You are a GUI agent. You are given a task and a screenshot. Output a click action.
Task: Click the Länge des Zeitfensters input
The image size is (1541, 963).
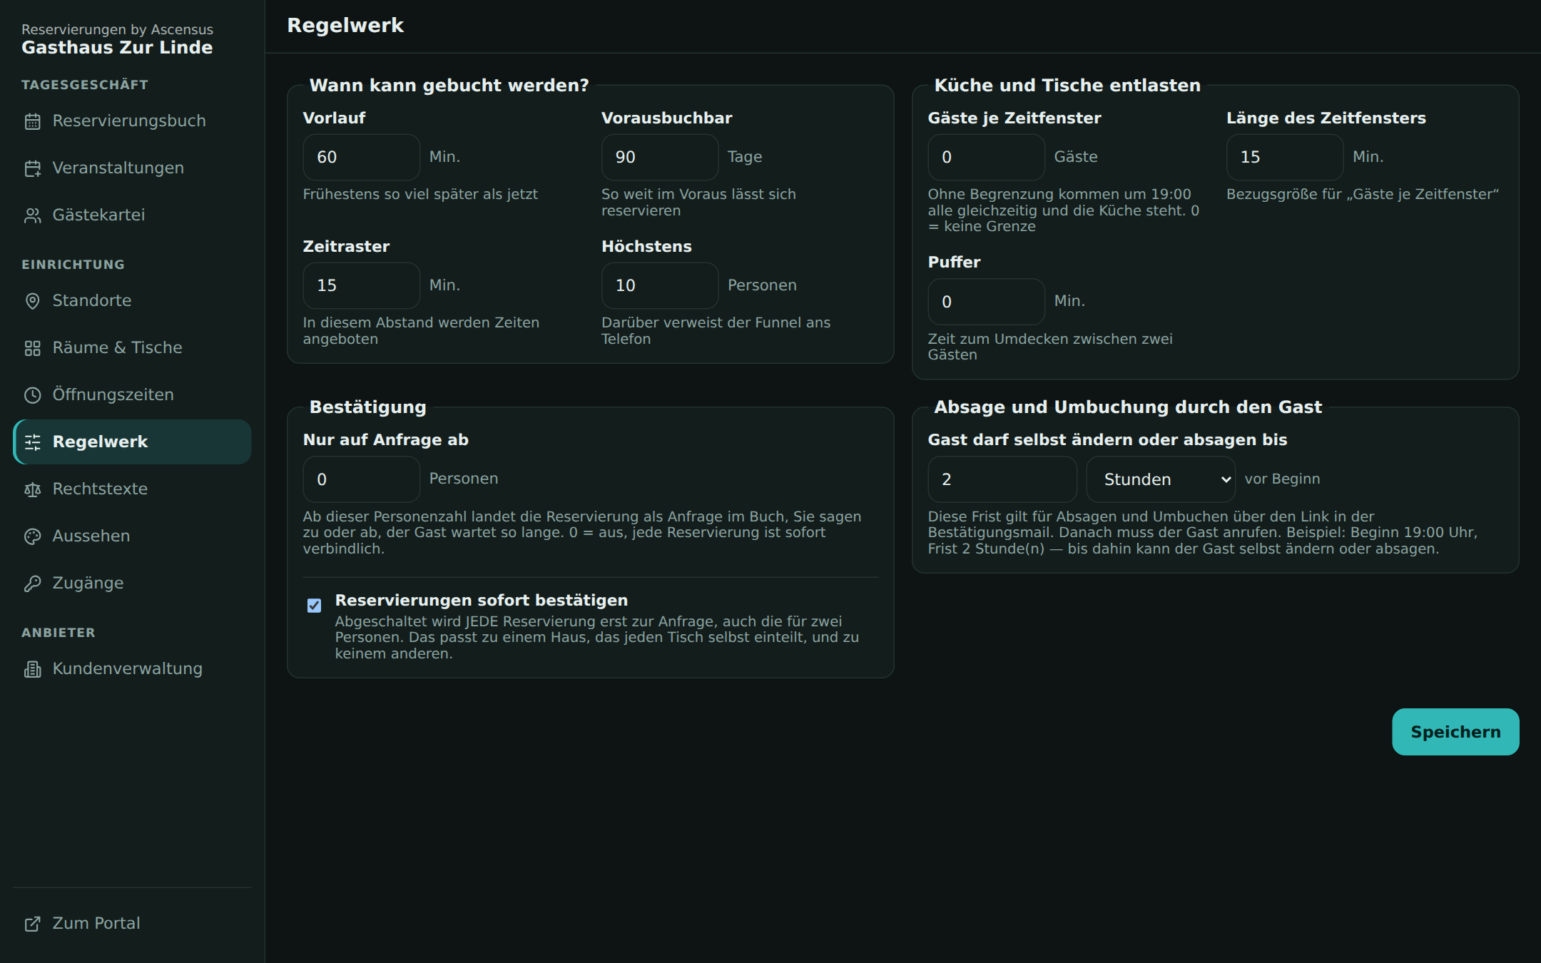1285,157
